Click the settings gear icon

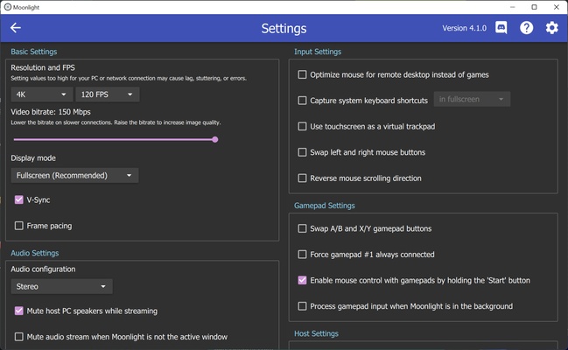[551, 27]
